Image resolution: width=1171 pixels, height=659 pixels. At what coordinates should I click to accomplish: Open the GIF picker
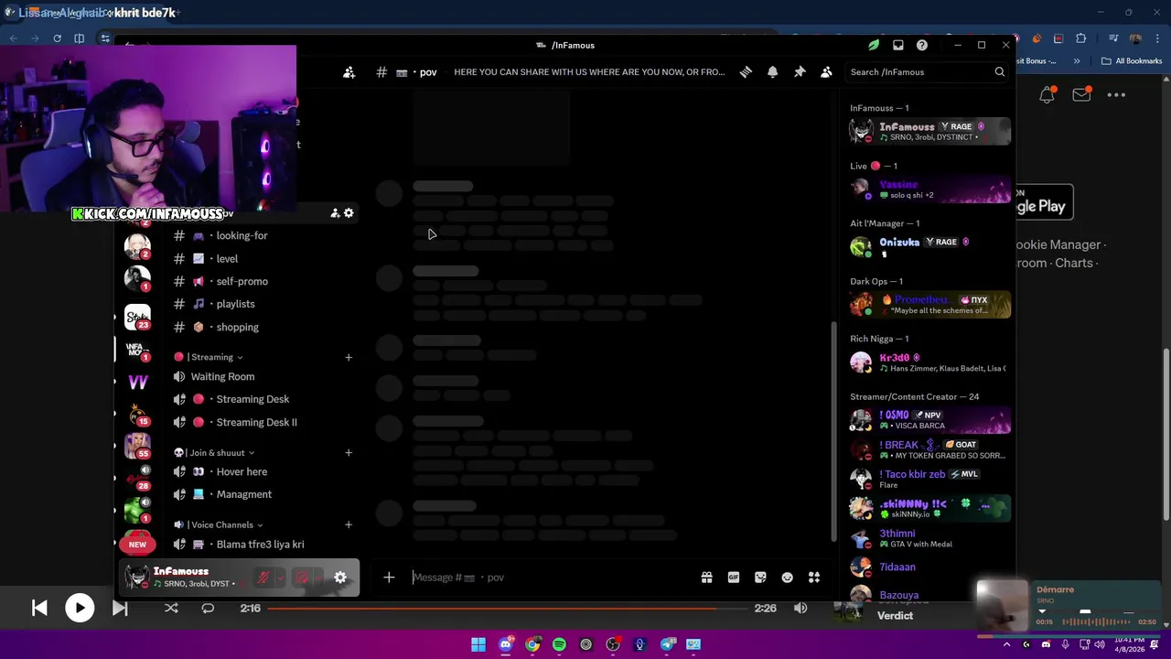tap(734, 578)
